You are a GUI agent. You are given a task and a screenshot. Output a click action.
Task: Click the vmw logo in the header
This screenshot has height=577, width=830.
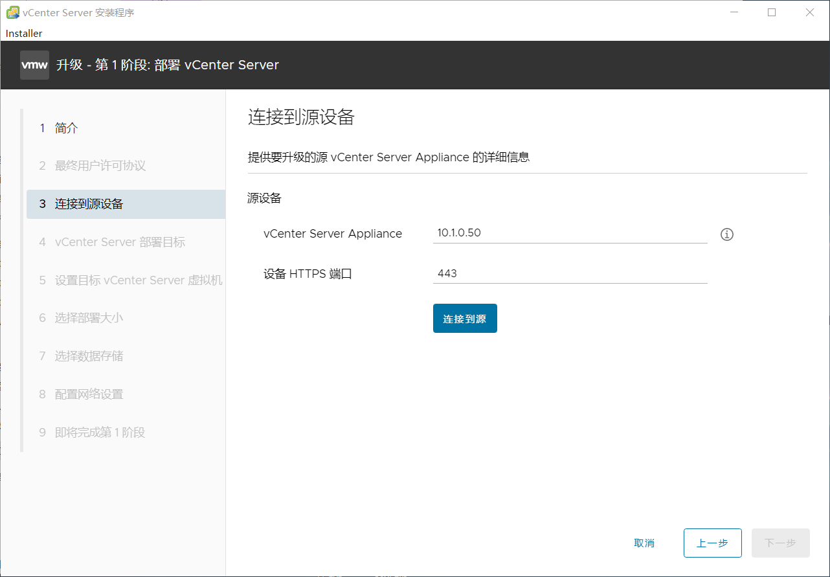(x=34, y=65)
